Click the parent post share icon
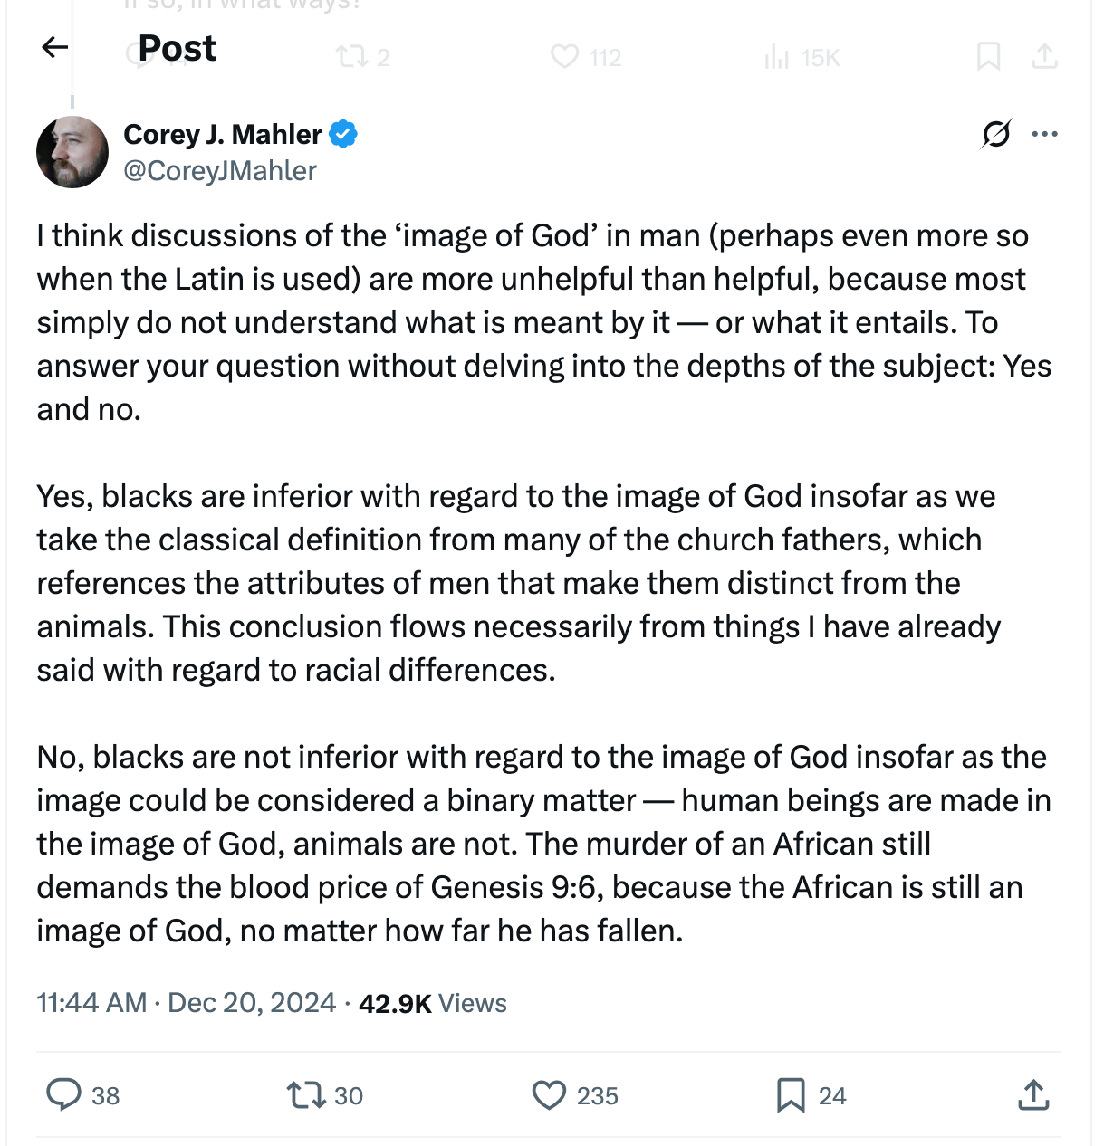1104x1146 pixels. [x=1044, y=57]
